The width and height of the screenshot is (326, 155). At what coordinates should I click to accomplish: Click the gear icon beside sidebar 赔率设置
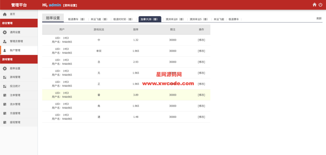tap(5, 68)
